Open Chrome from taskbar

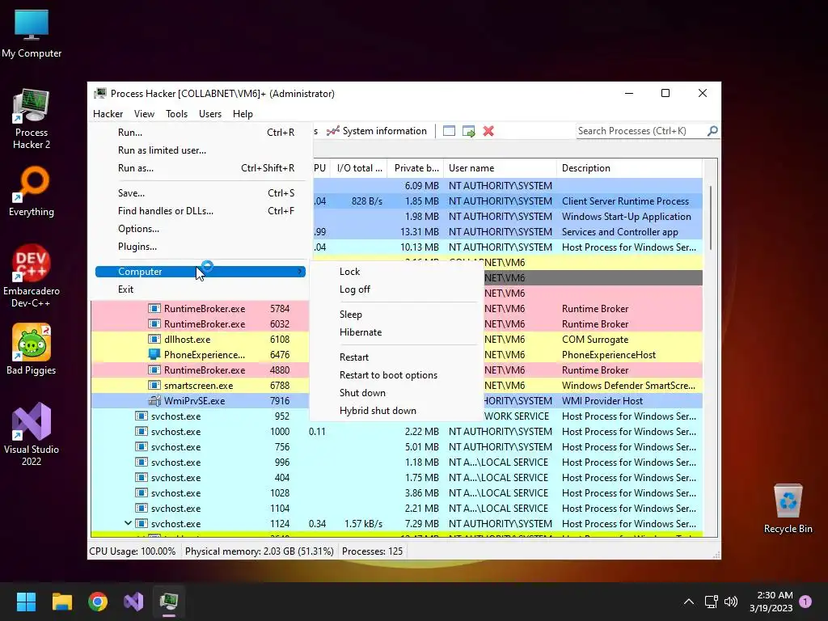pos(98,602)
